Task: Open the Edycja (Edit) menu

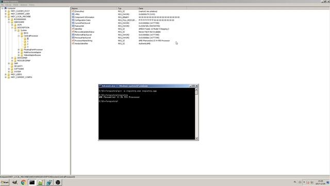Action: point(8,5)
